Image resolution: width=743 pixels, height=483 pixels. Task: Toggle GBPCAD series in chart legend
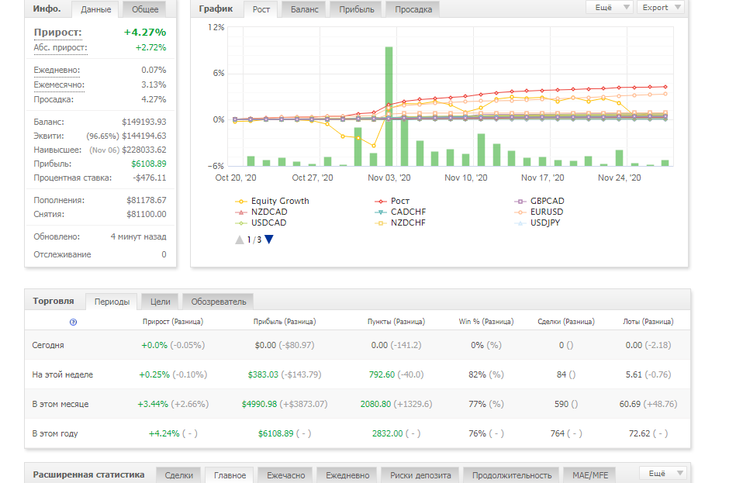click(539, 201)
